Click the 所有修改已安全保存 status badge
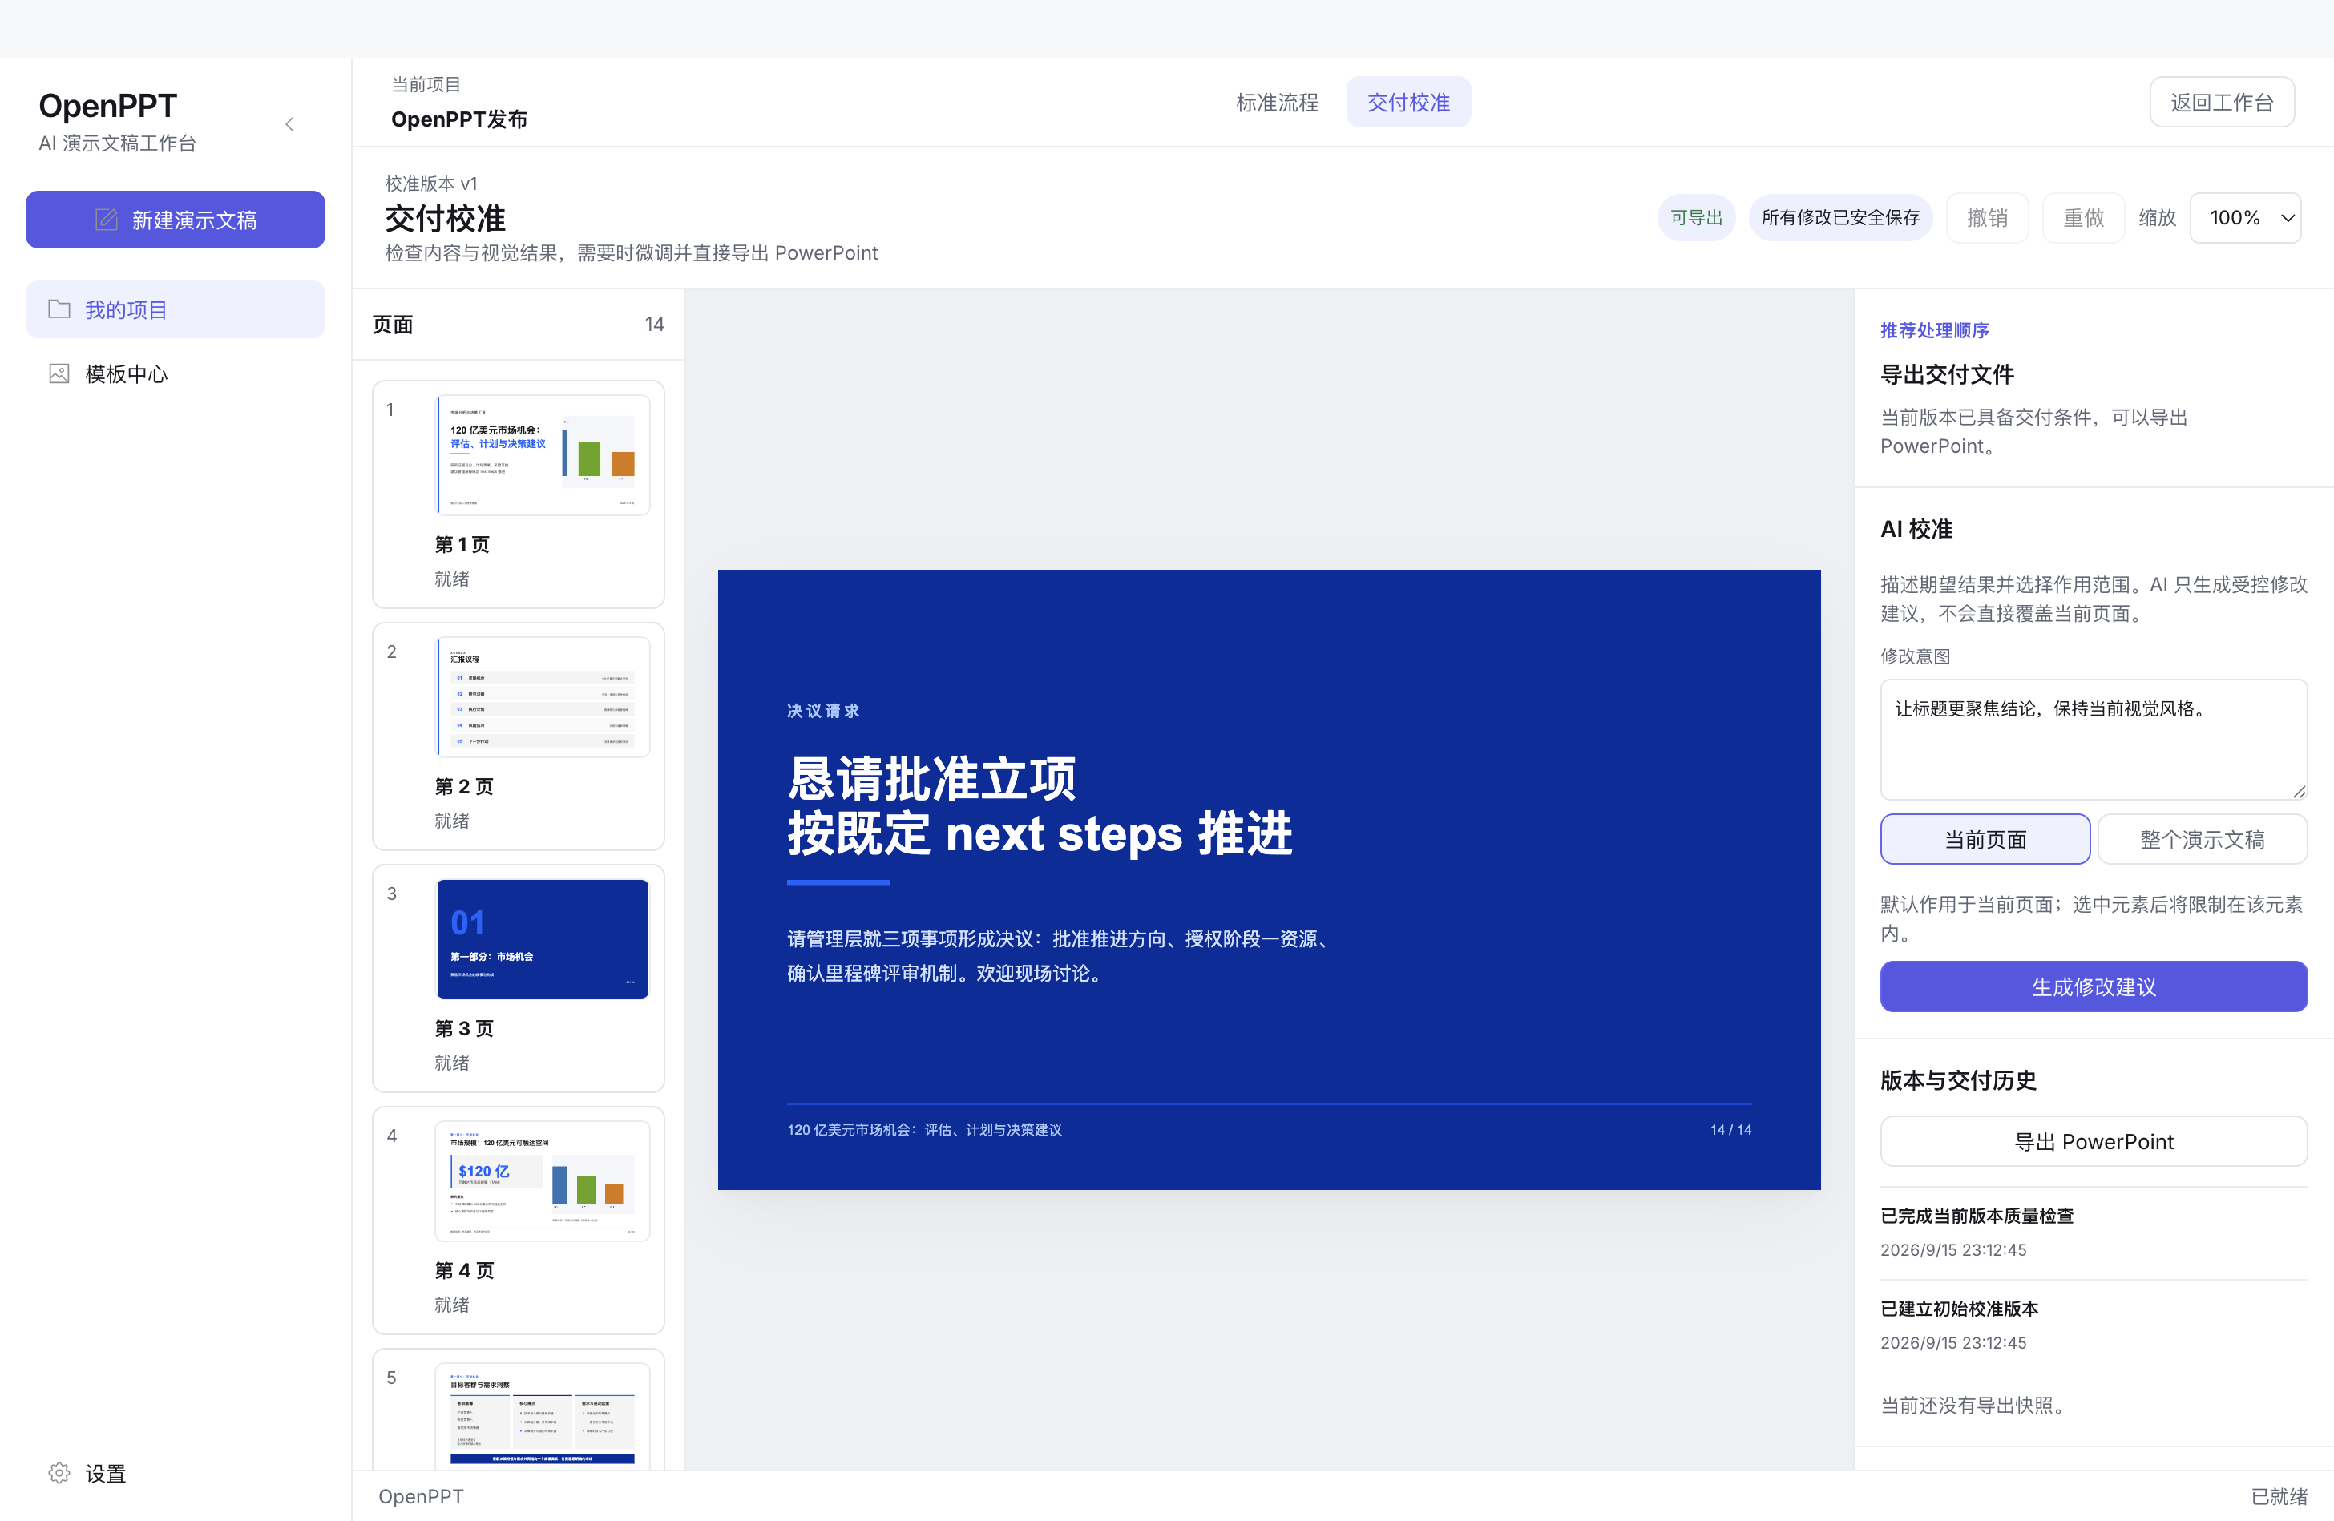This screenshot has height=1521, width=2334. point(1841,218)
